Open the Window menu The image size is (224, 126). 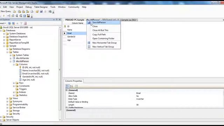pos(62,7)
